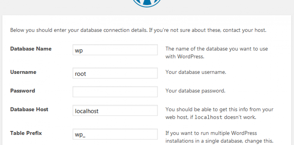Click the "Your database username." hint
This screenshot has width=294, height=145.
click(196, 72)
